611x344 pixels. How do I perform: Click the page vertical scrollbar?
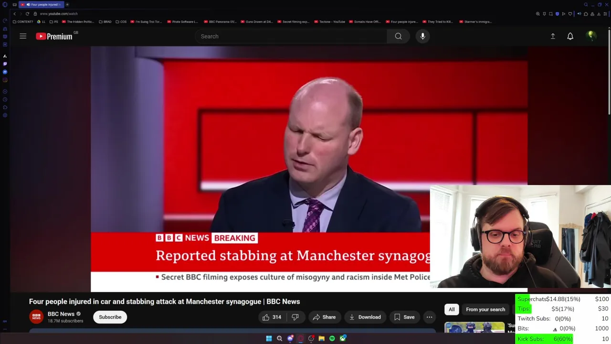[609, 72]
